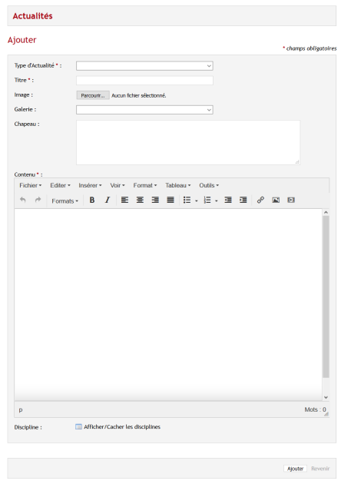Open the Formats dropdown in the toolbar
The image size is (341, 484).
65,201
